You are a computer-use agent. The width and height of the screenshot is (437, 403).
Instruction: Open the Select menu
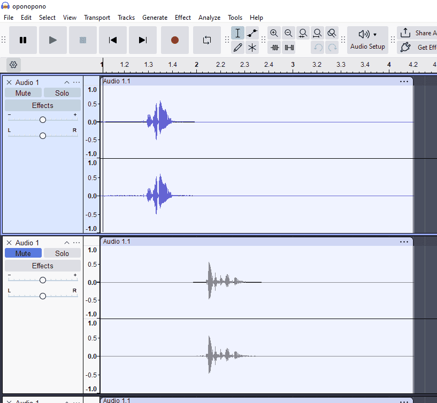coord(47,18)
